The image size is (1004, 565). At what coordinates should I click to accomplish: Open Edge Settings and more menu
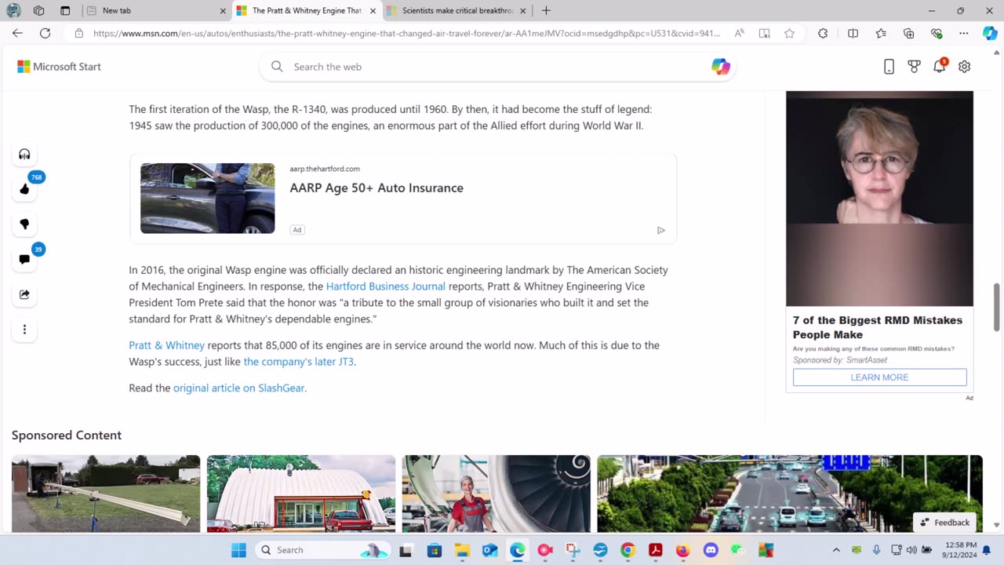tap(964, 33)
